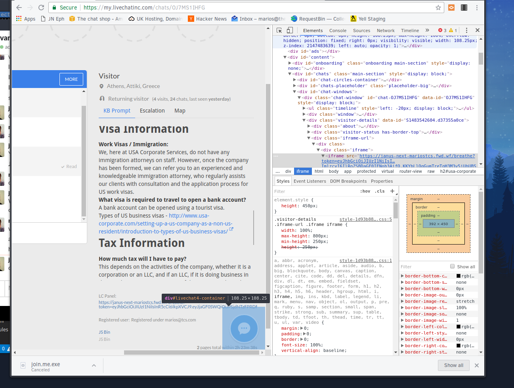Show more DevTools panels with double chevron

(x=427, y=30)
